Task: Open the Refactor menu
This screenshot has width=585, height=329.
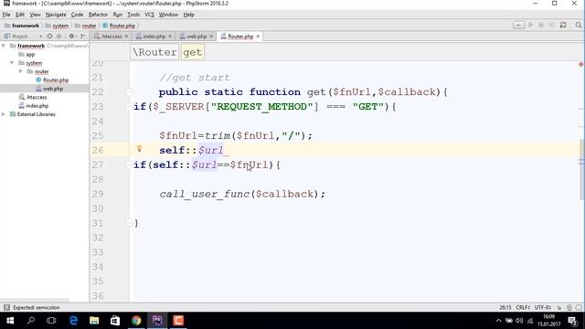Action: [98, 15]
